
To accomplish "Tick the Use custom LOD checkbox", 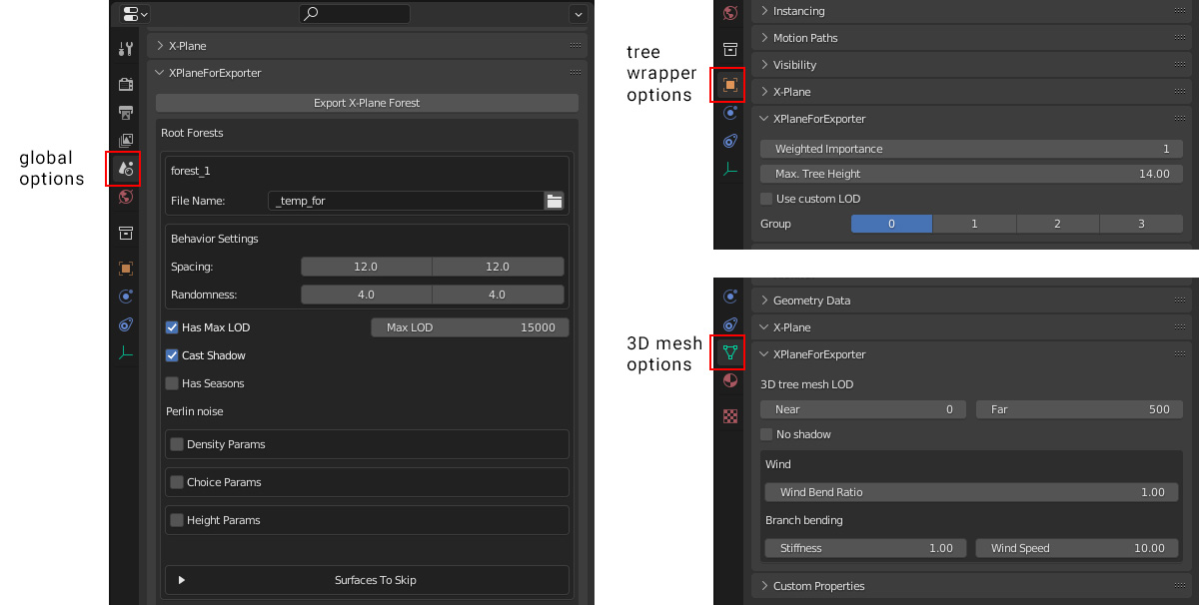I will tap(766, 199).
